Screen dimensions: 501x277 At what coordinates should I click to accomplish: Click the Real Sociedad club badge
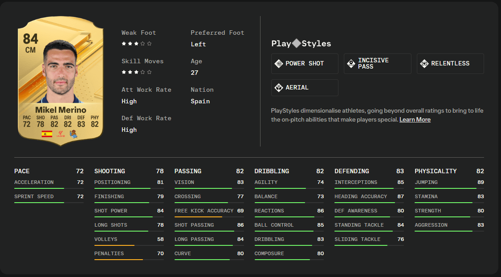(73, 134)
